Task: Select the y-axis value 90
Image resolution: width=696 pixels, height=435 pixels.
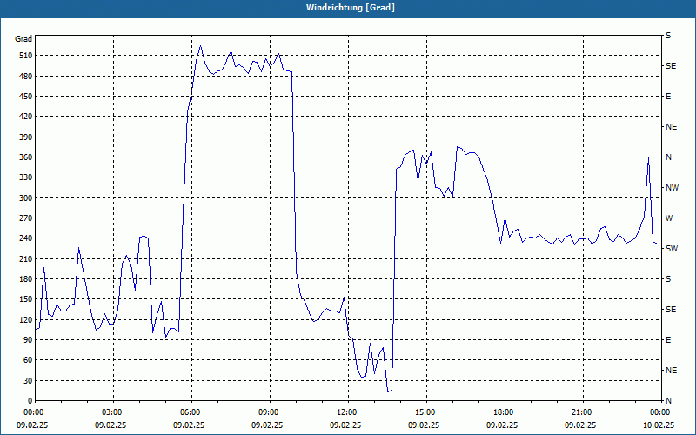Action: [26, 340]
